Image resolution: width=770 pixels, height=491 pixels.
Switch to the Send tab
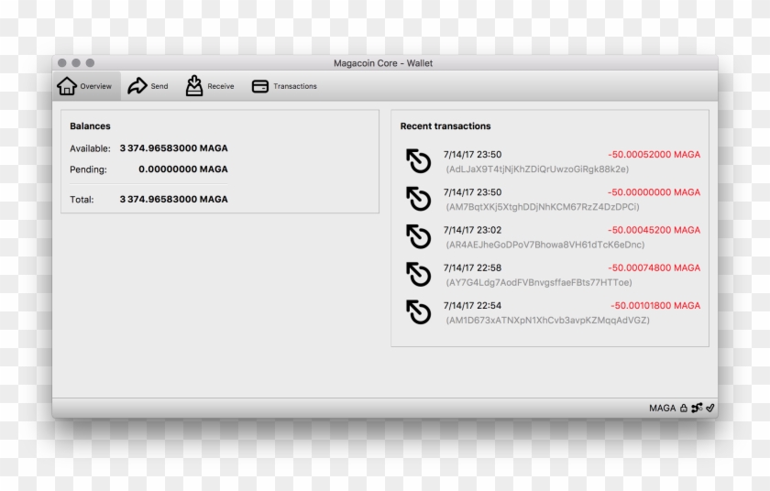coord(148,86)
